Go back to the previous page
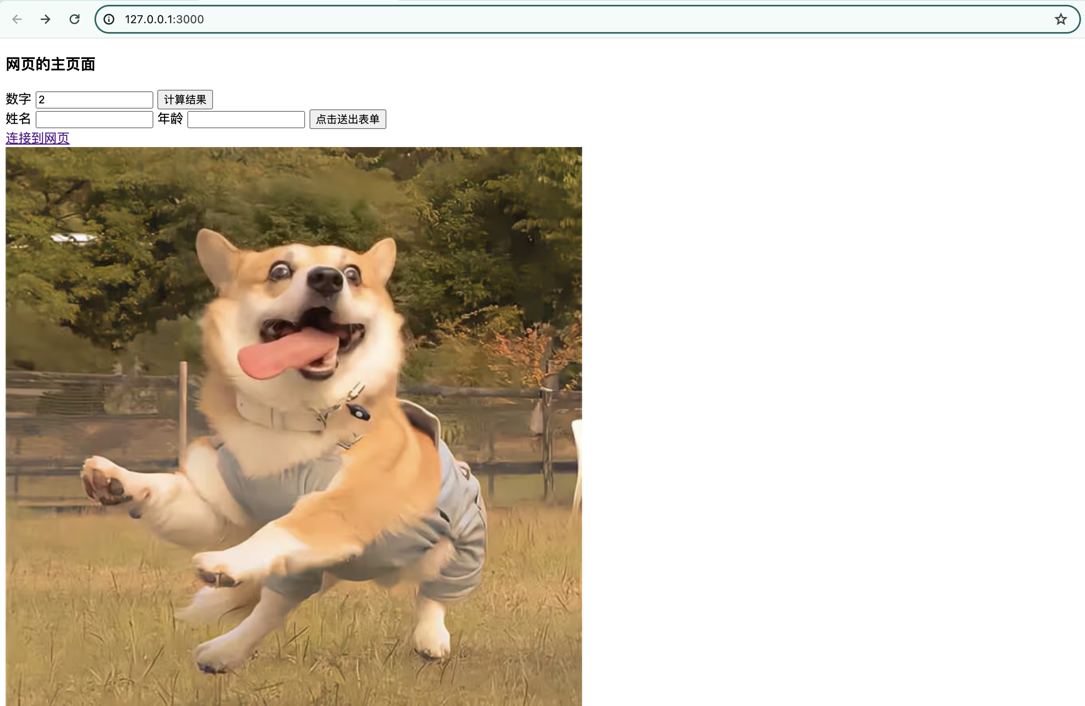Screen dimensions: 1085x706 pos(17,19)
